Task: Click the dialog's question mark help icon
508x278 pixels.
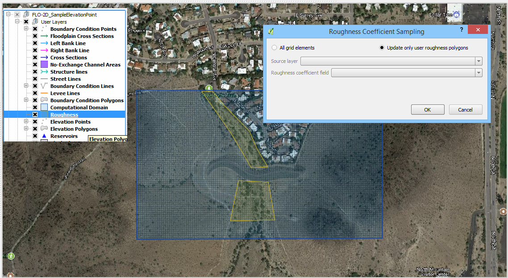Action: 462,29
